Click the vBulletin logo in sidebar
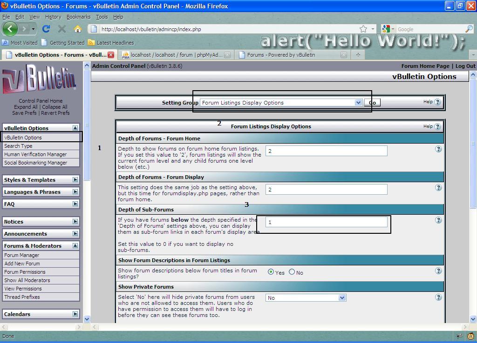Viewport: 477px width, 343px height. coord(39,79)
